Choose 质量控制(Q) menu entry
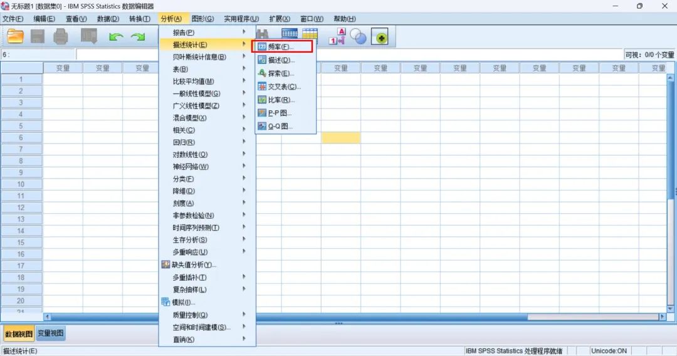Viewport: 677px width, 356px height. 207,315
